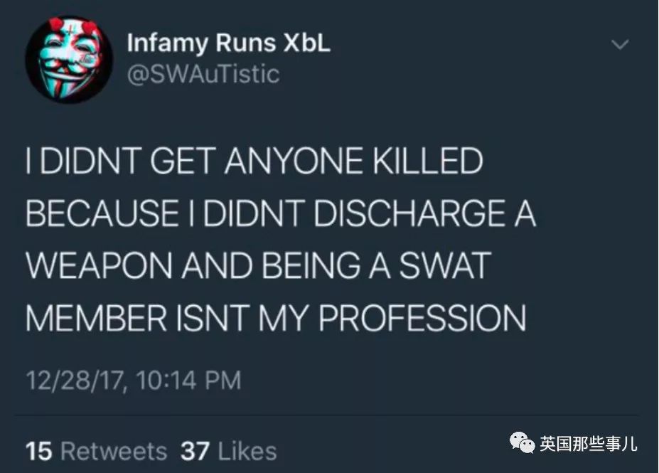
Task: Click the like count number 37
Action: (195, 452)
